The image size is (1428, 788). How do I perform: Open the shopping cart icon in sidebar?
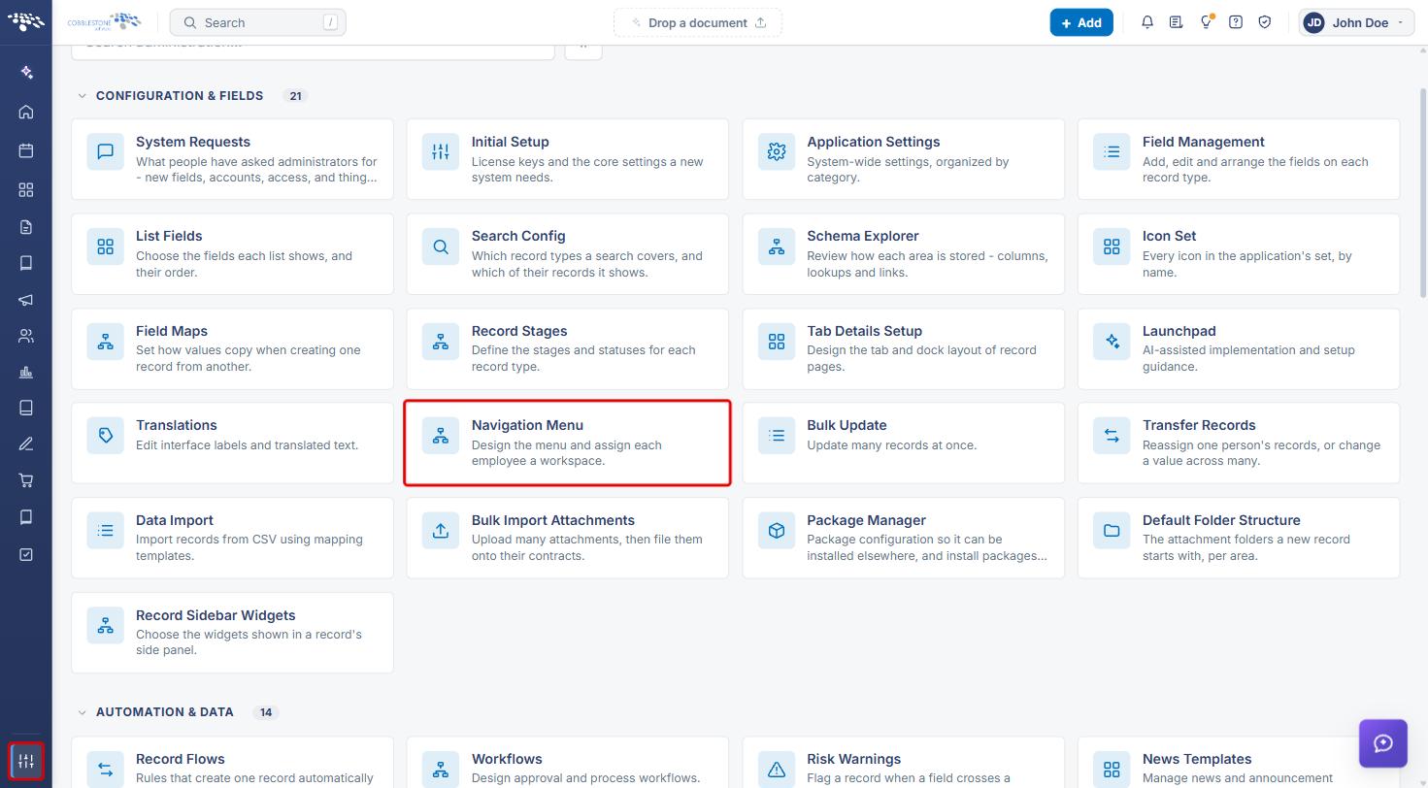click(26, 480)
